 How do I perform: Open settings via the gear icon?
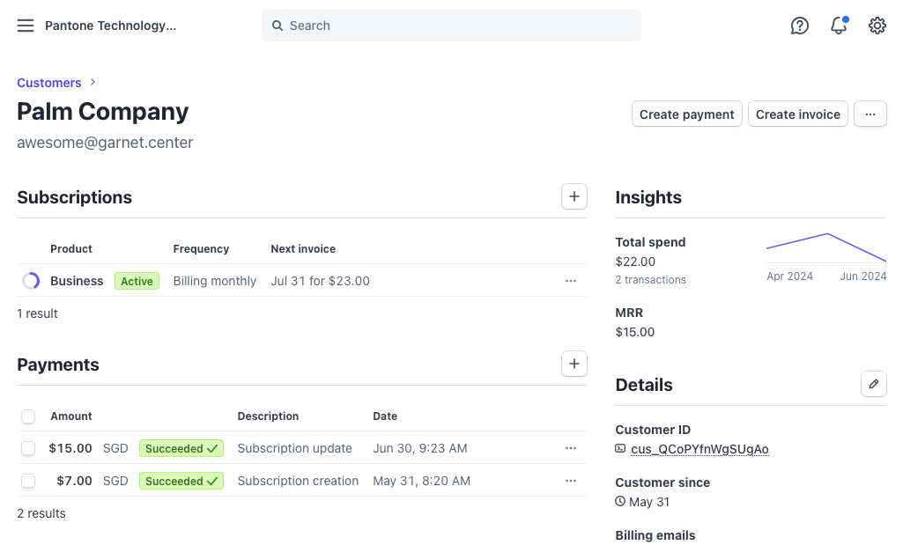(x=877, y=26)
